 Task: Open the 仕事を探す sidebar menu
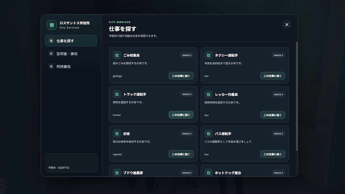(x=71, y=41)
